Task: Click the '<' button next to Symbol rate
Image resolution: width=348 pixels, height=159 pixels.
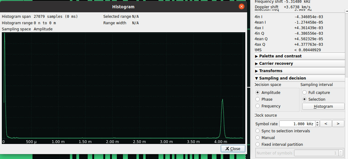Action: point(326,124)
